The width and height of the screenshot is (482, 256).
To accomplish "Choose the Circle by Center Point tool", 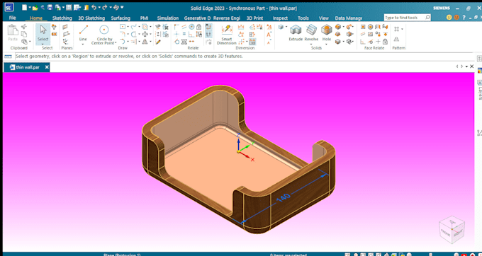I will click(x=104, y=34).
